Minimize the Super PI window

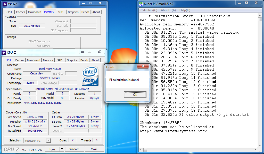click(x=240, y=3)
